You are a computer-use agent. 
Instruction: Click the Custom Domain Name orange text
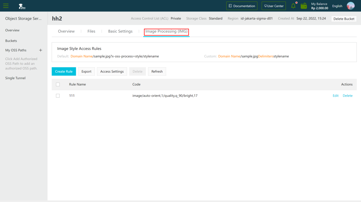click(229, 56)
